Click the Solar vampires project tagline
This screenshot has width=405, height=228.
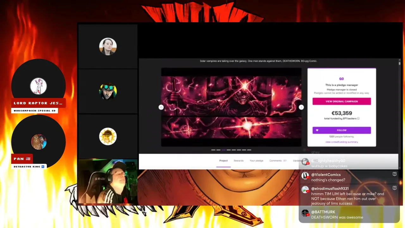click(x=259, y=61)
